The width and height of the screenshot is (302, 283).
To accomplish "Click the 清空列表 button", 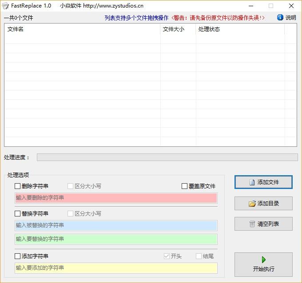I will pyautogui.click(x=263, y=224).
